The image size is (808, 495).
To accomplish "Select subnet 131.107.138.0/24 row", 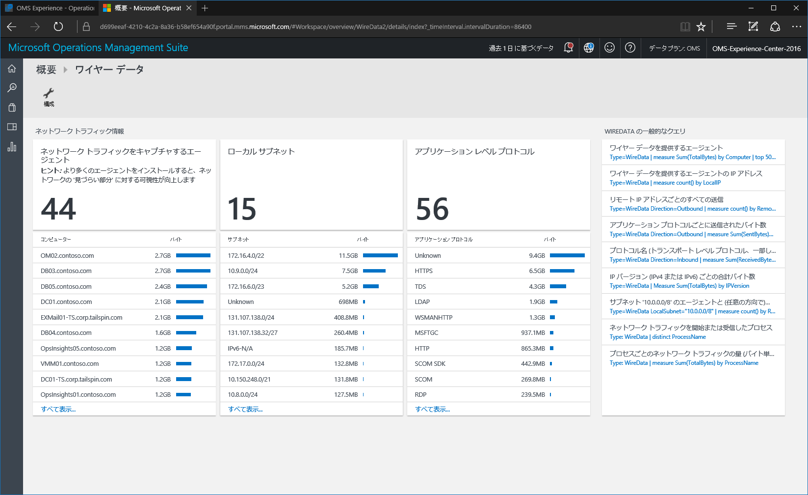I will click(312, 317).
